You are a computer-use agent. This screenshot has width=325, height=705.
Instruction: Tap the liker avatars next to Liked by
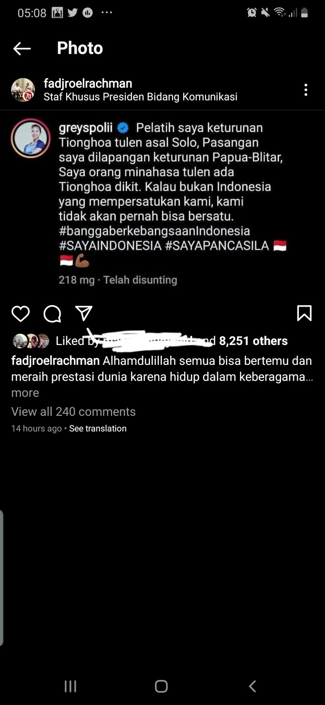31,341
